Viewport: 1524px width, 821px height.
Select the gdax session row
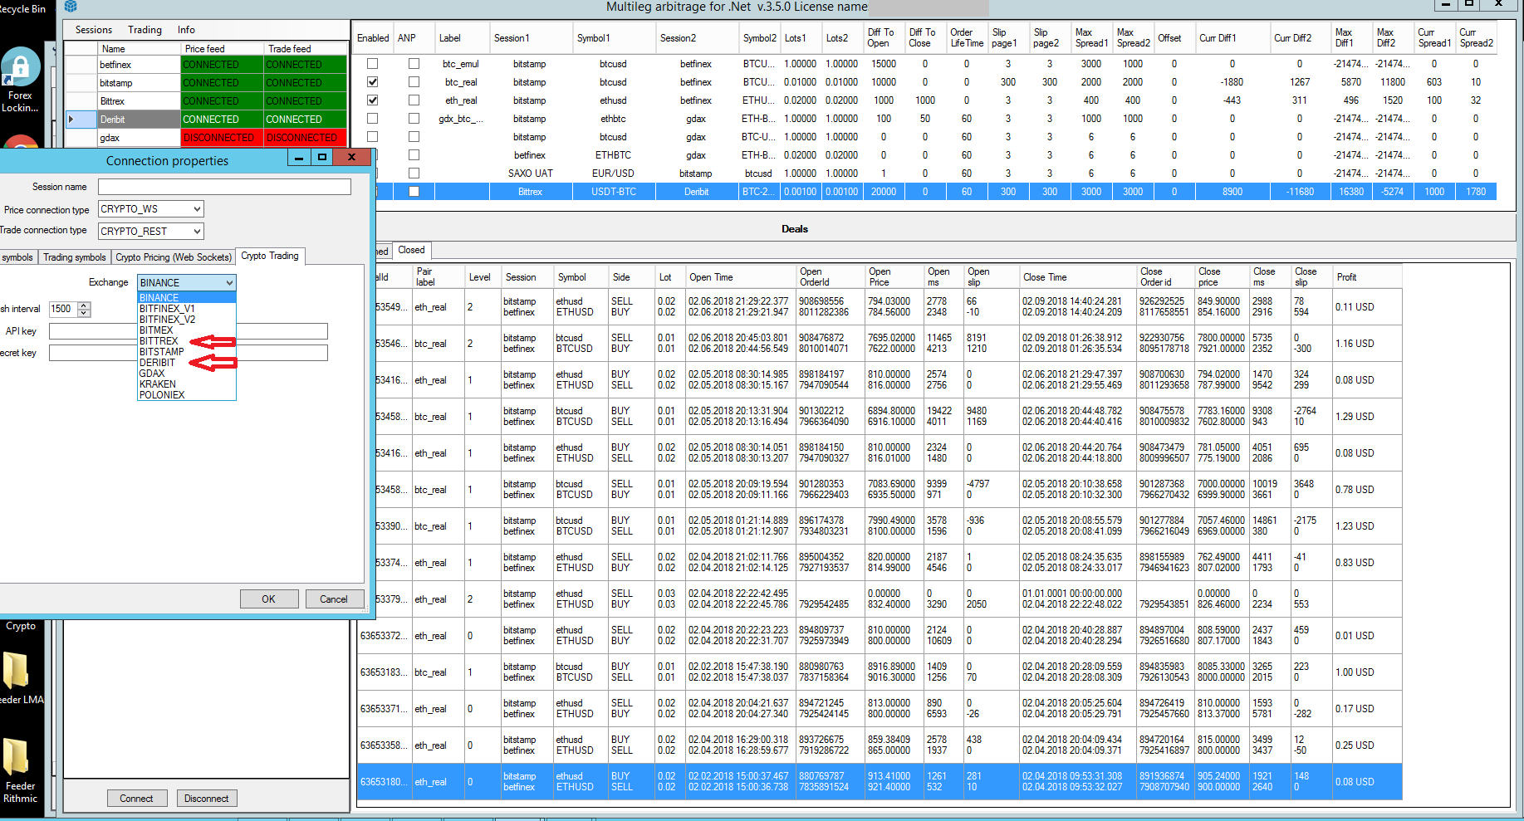click(206, 138)
